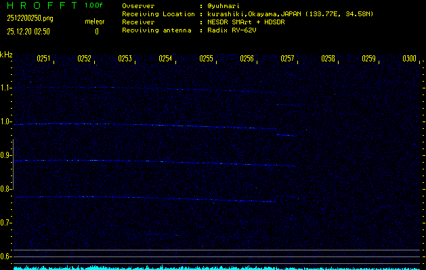The height and width of the screenshot is (270, 426).
Task: Click the 0.8 kHz frequency label
Action: click(x=6, y=189)
